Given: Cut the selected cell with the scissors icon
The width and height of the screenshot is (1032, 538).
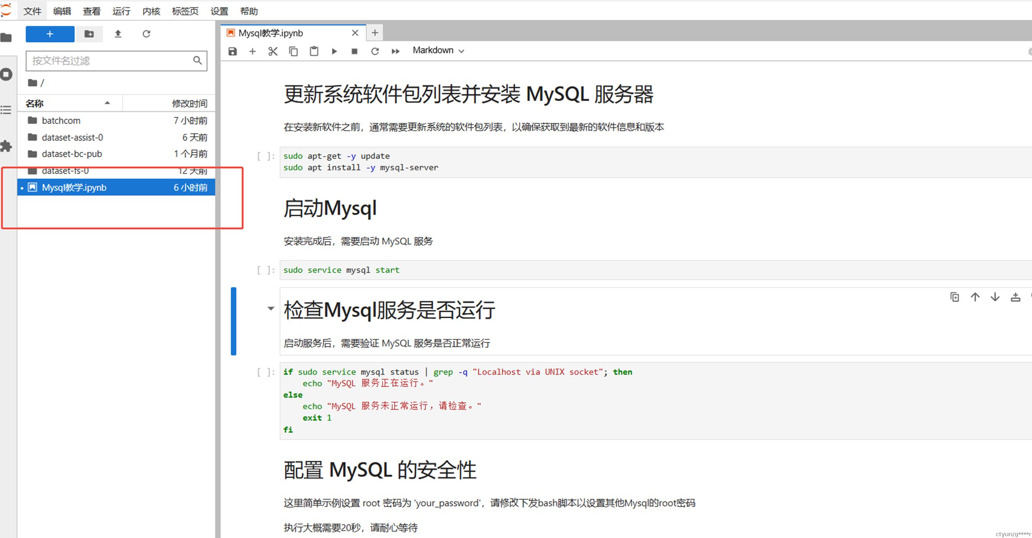Looking at the screenshot, I should (x=273, y=51).
